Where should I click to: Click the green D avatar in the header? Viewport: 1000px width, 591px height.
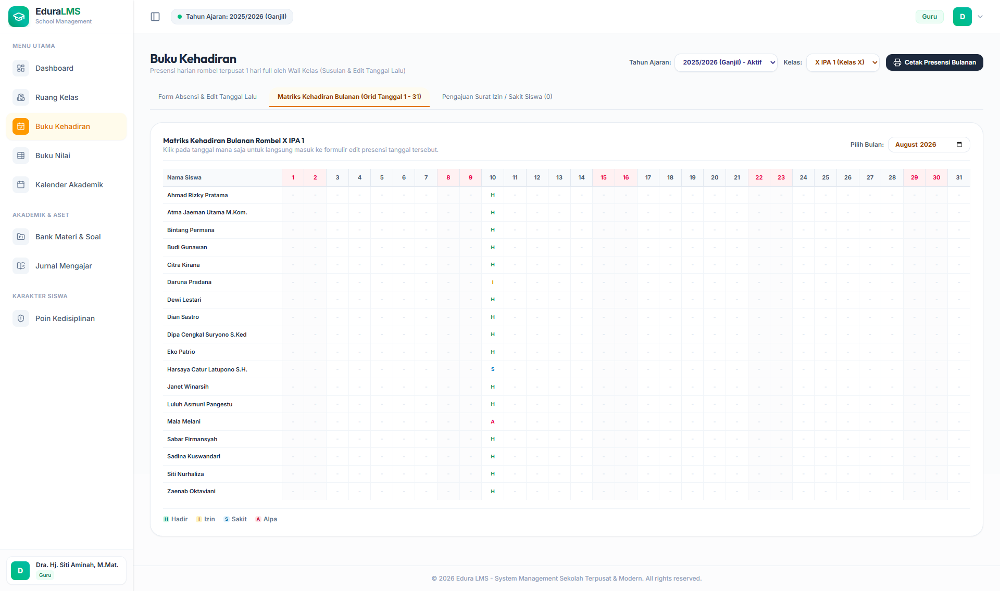tap(963, 17)
